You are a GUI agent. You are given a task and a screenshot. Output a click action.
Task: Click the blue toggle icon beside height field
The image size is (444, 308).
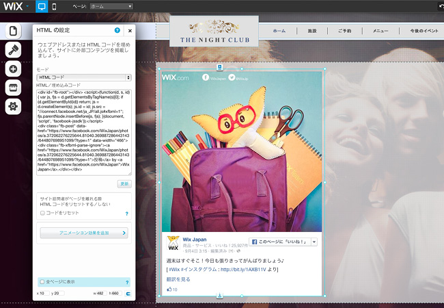pyautogui.click(x=128, y=294)
